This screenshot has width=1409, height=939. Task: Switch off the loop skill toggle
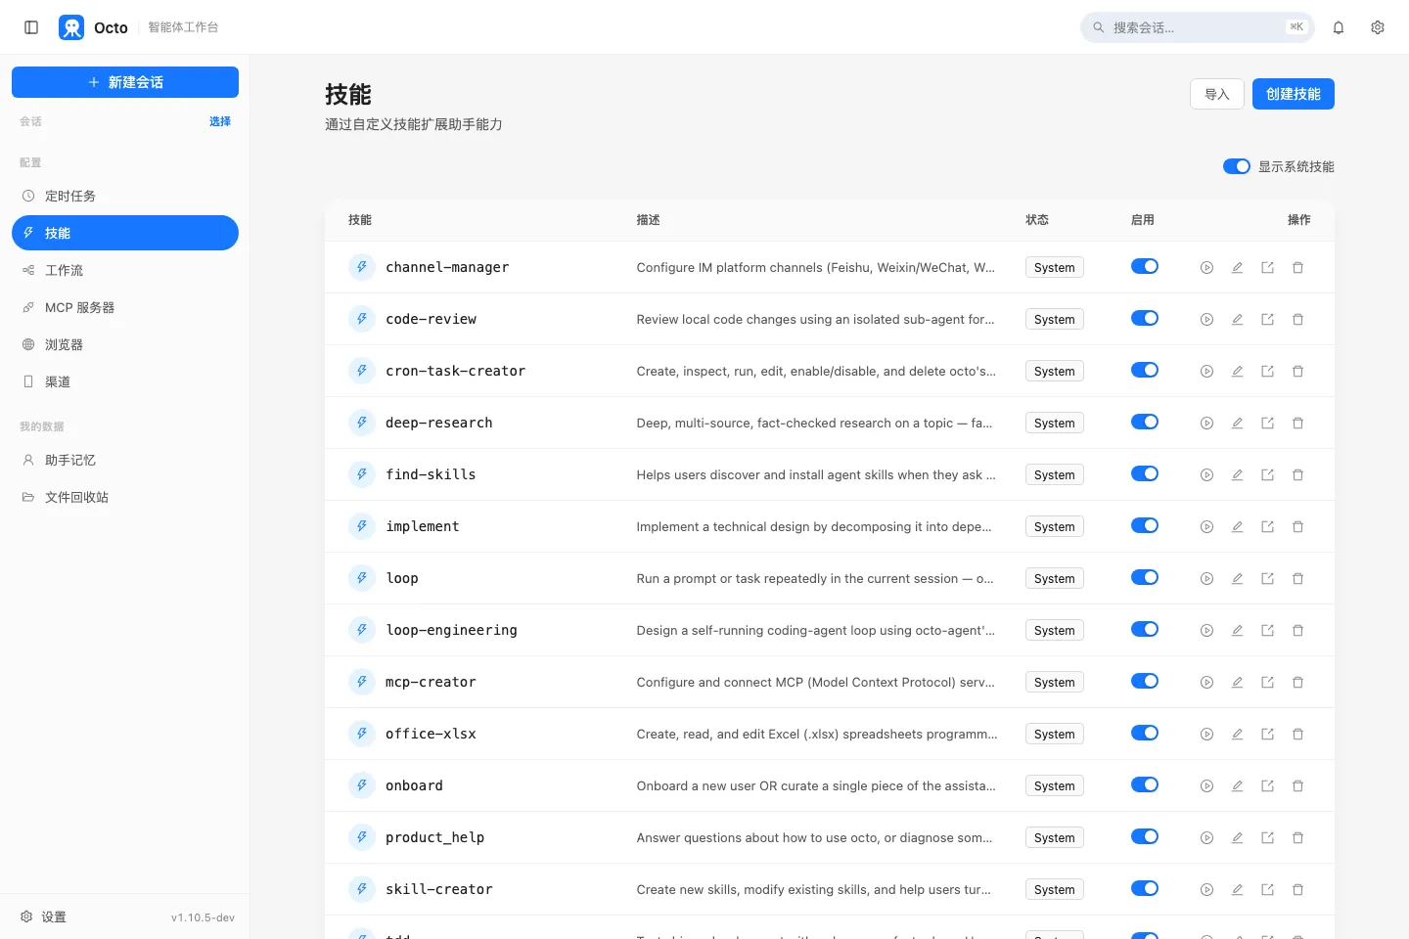point(1144,577)
